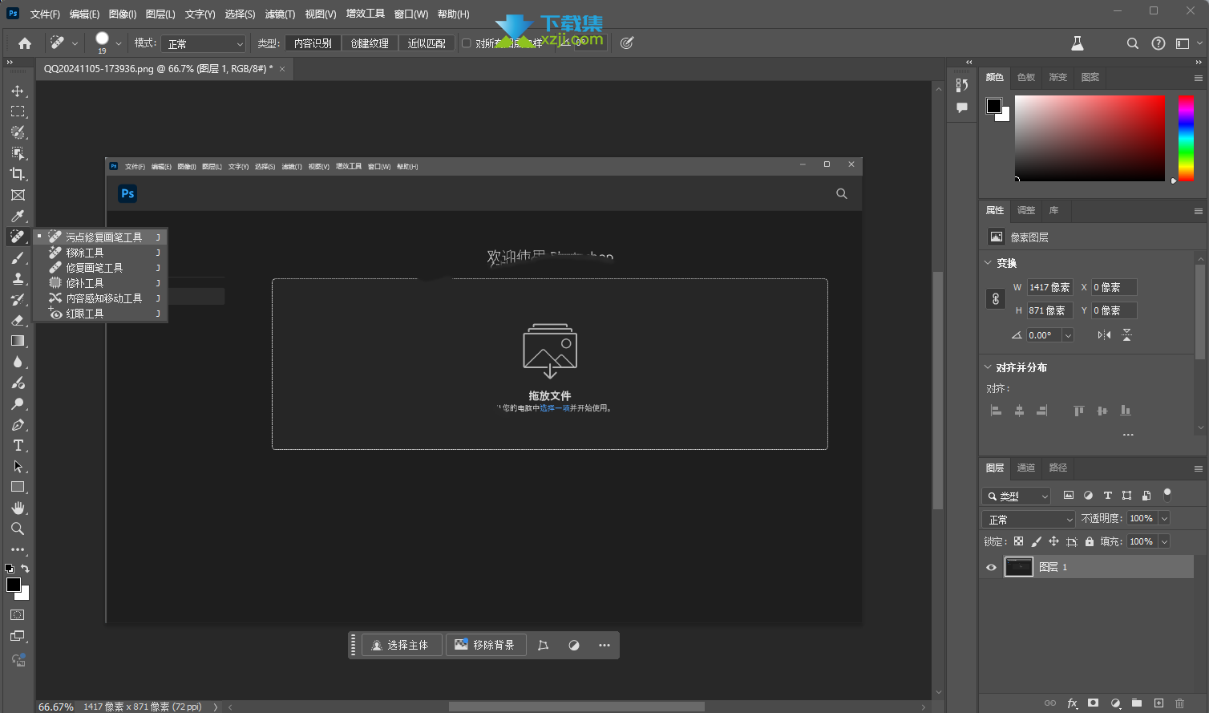This screenshot has height=713, width=1209.
Task: Click the 移除背景 button
Action: pos(486,645)
